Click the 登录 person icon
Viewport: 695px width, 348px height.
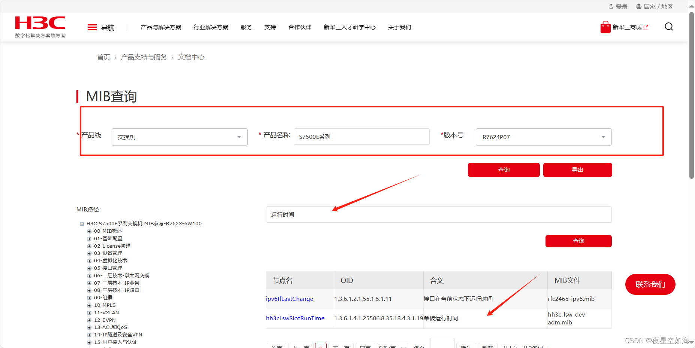tap(611, 6)
